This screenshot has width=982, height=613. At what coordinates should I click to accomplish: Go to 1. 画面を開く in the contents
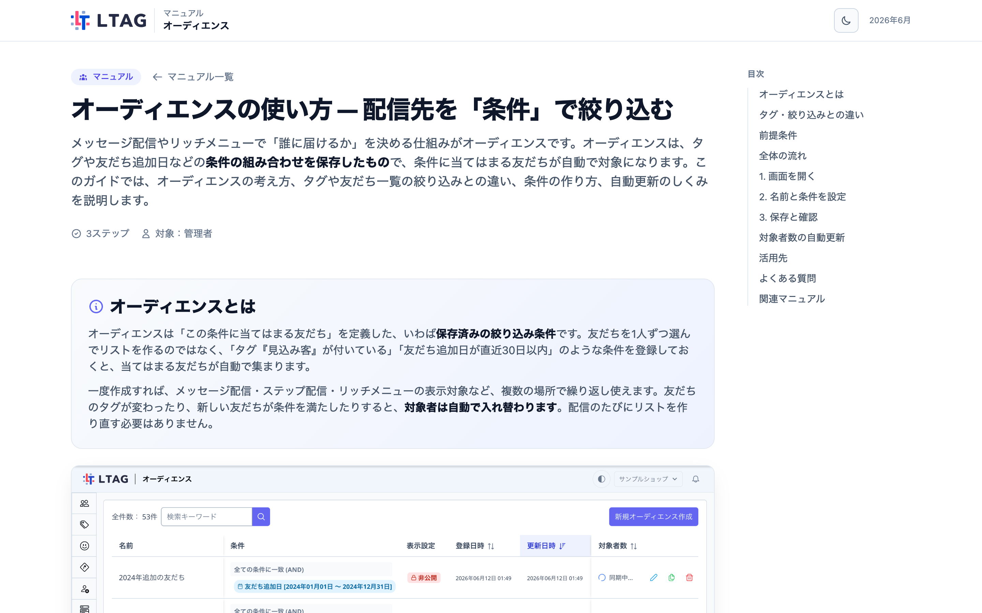point(787,176)
